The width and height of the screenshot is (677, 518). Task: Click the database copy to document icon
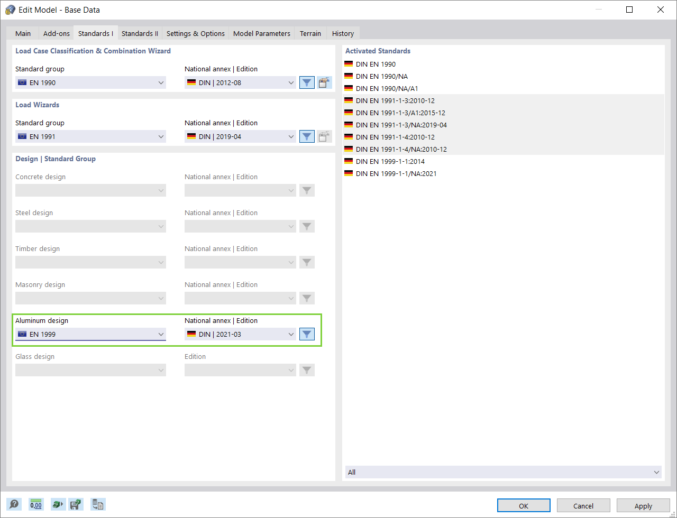[x=98, y=504]
